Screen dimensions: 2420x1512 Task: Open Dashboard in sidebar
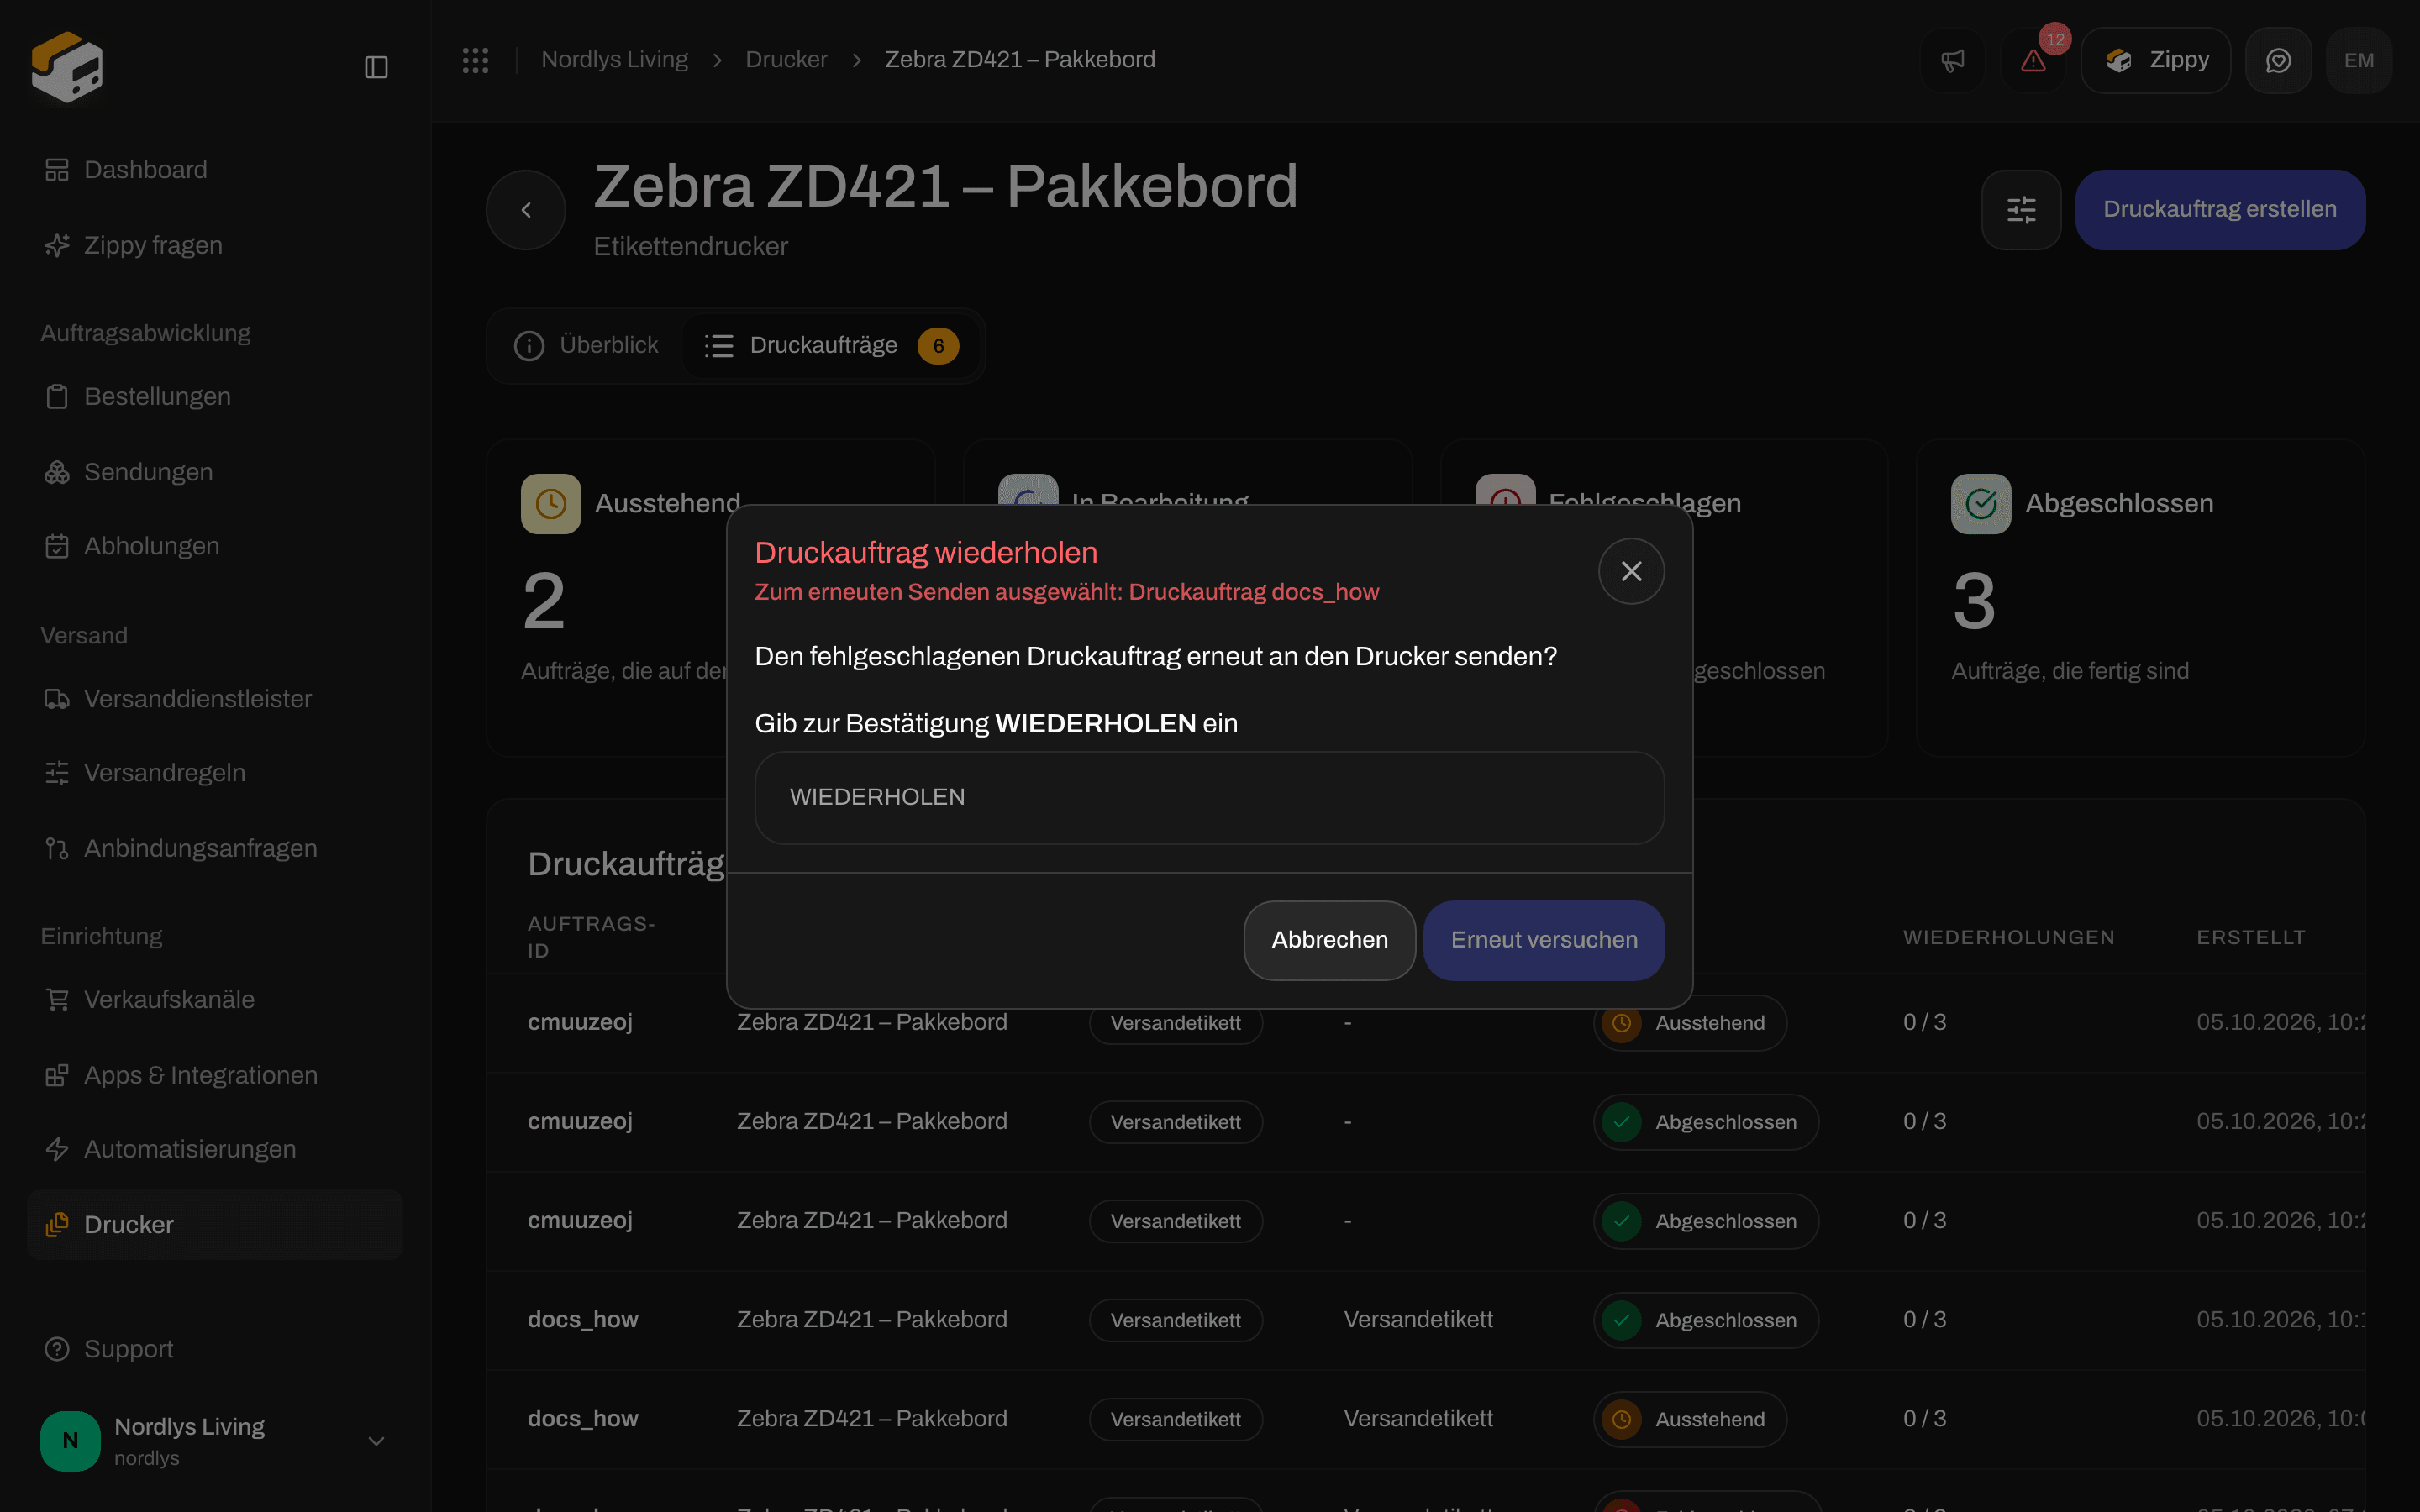(215, 169)
